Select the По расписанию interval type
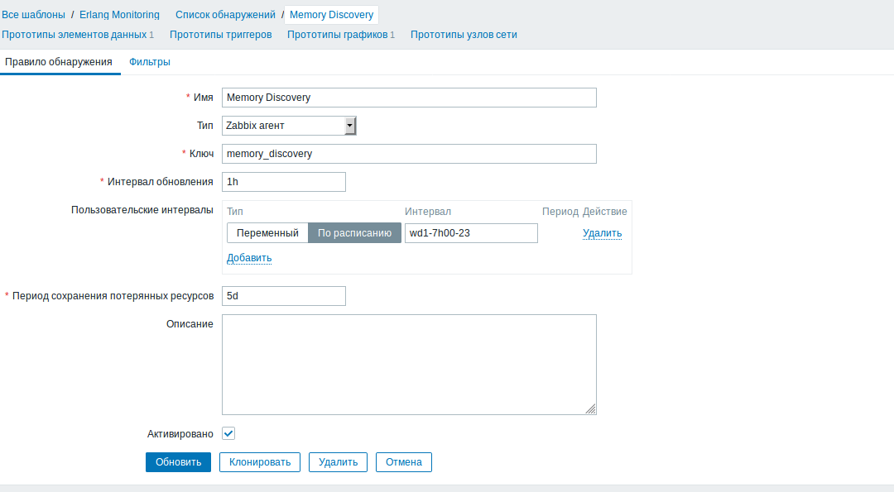 coord(354,233)
